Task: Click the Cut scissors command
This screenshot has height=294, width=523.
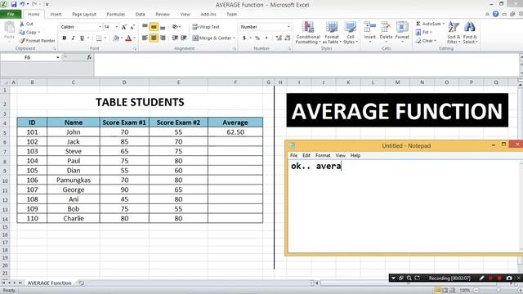Action: [x=26, y=24]
